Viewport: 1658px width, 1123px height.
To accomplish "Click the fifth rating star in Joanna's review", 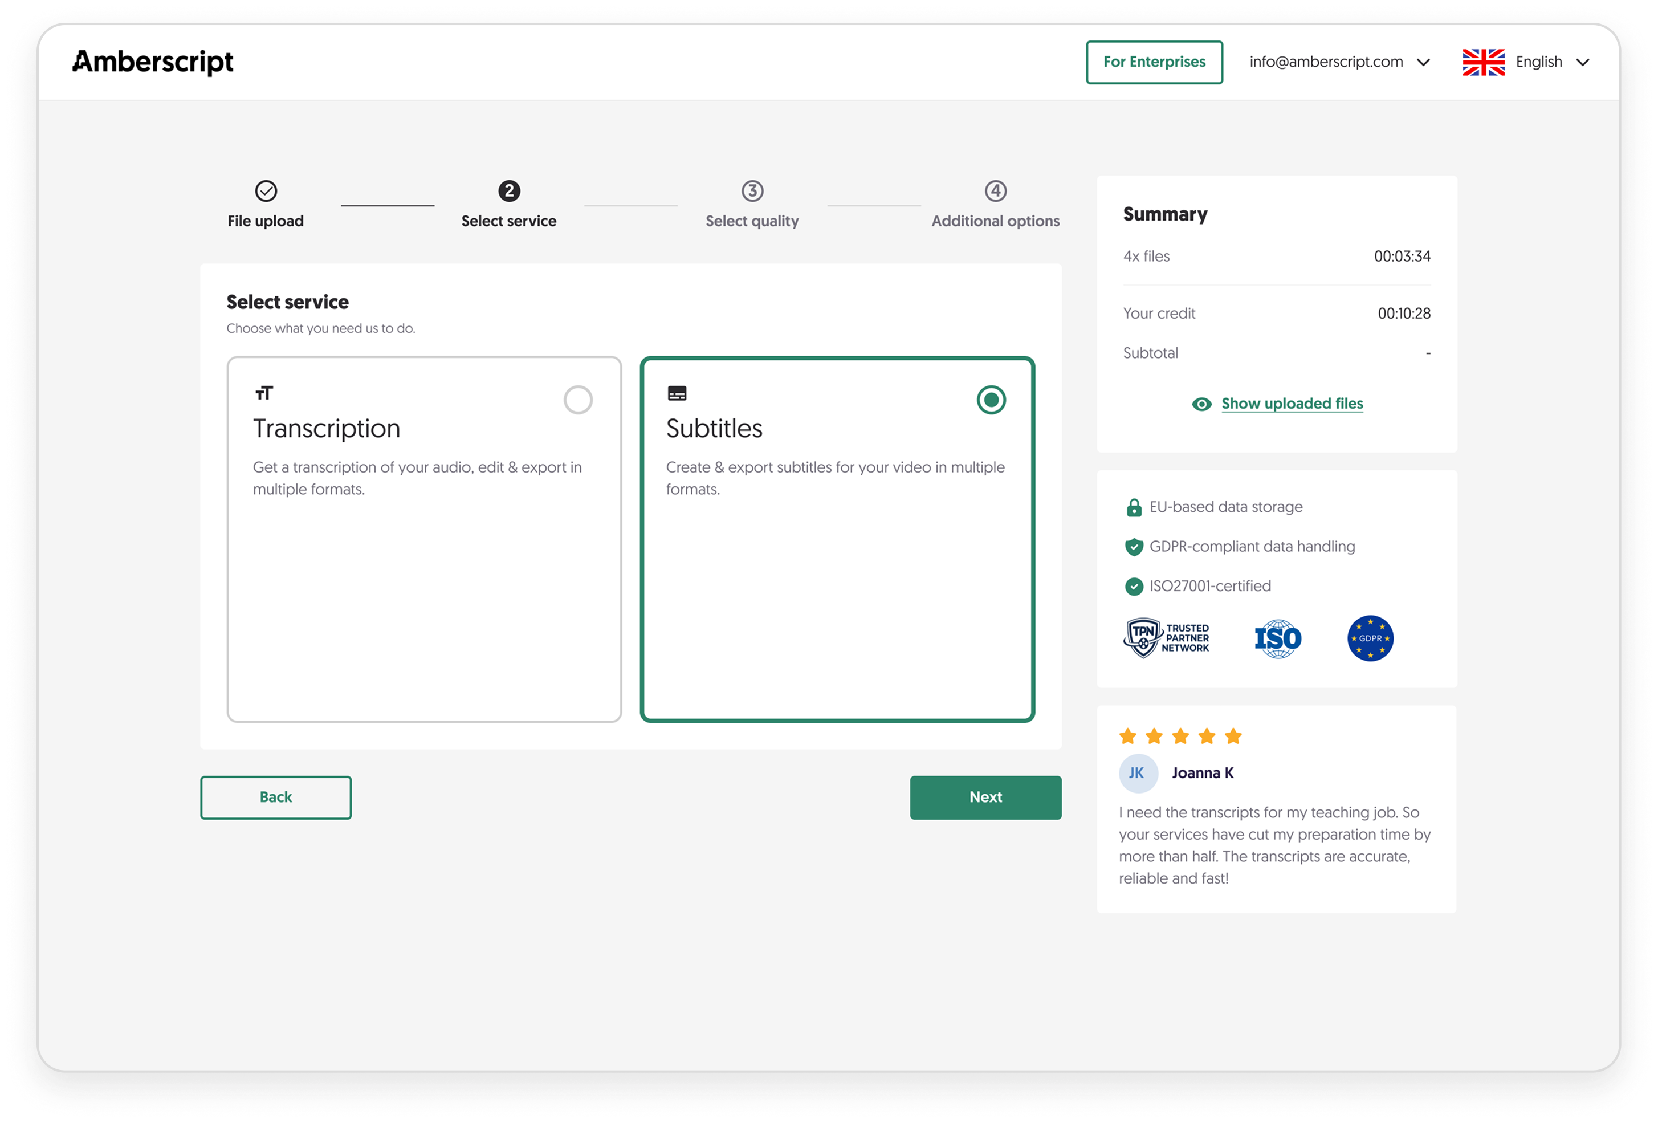I will [1233, 735].
